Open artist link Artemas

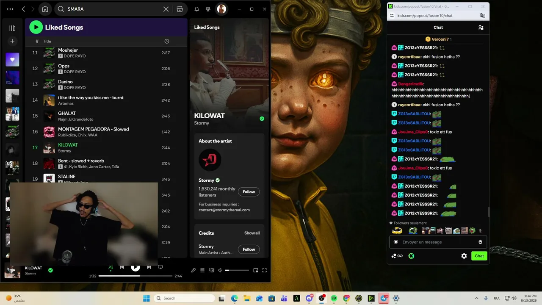tap(66, 103)
